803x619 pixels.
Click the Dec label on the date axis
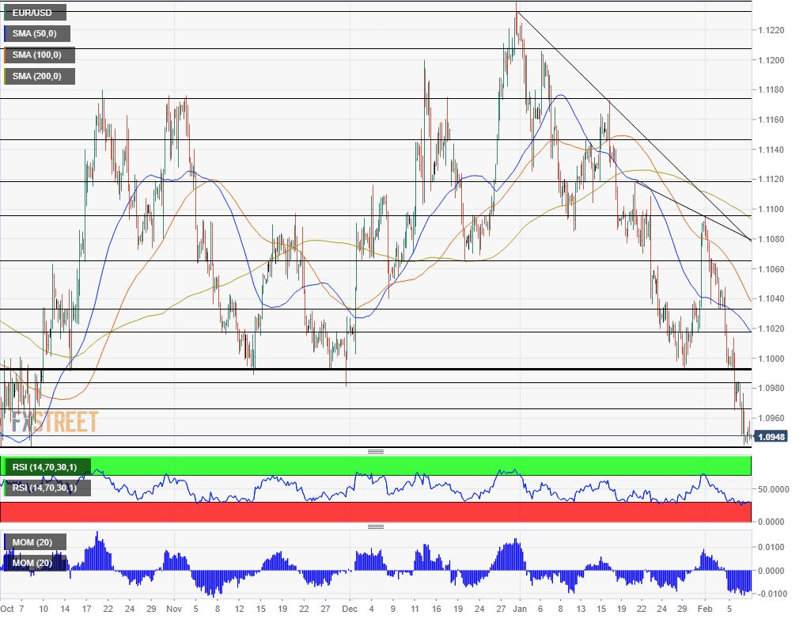point(350,610)
